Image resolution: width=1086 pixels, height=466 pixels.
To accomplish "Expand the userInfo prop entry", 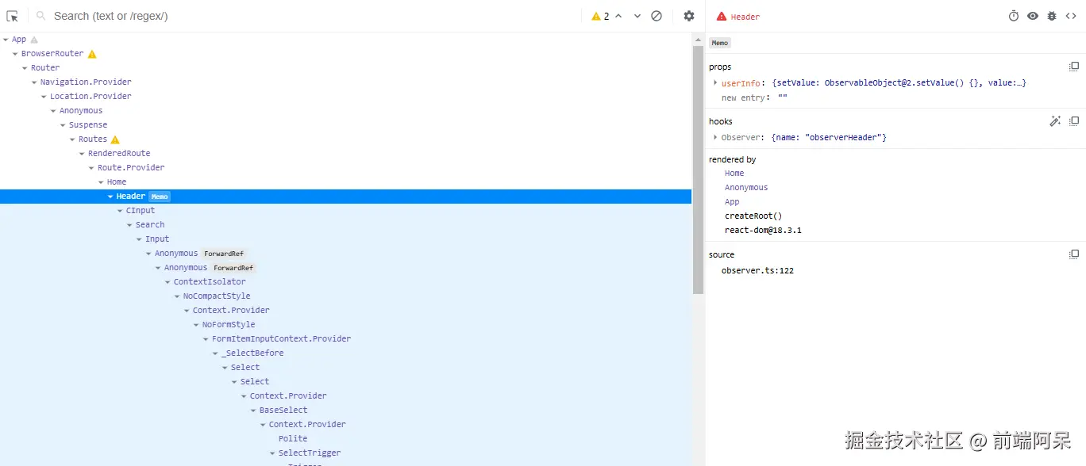I will click(715, 82).
